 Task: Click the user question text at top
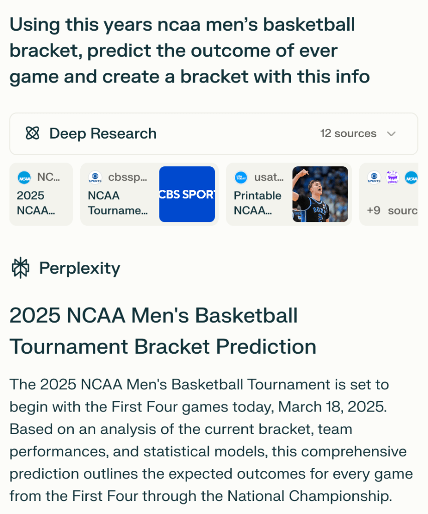pos(190,51)
